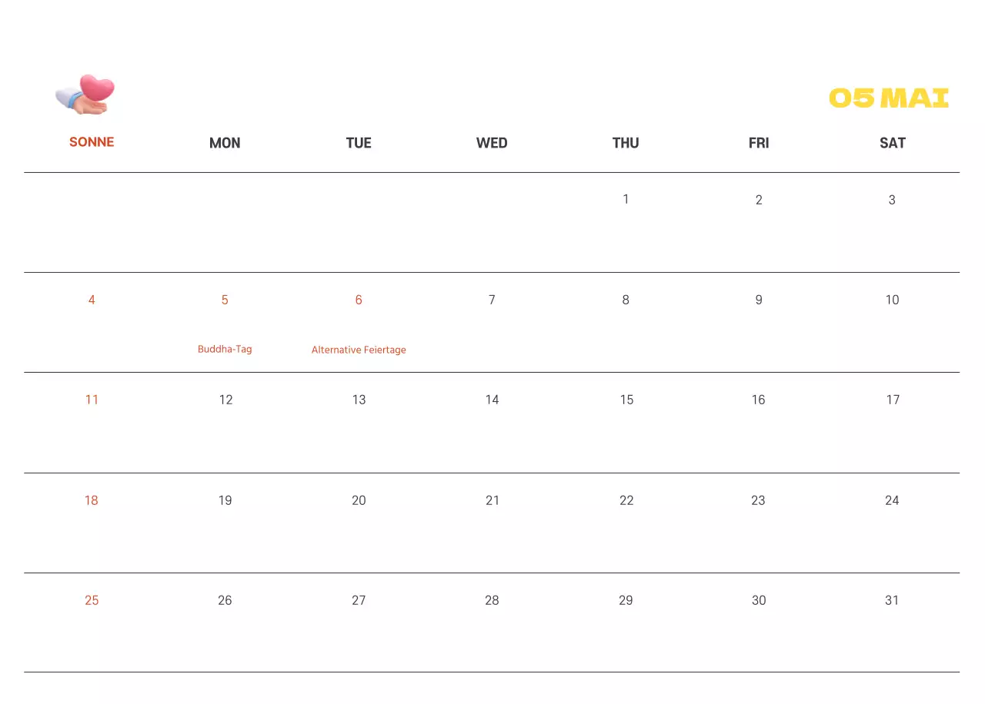Click the FRI weekday header
This screenshot has height=704, width=985.
(x=759, y=143)
